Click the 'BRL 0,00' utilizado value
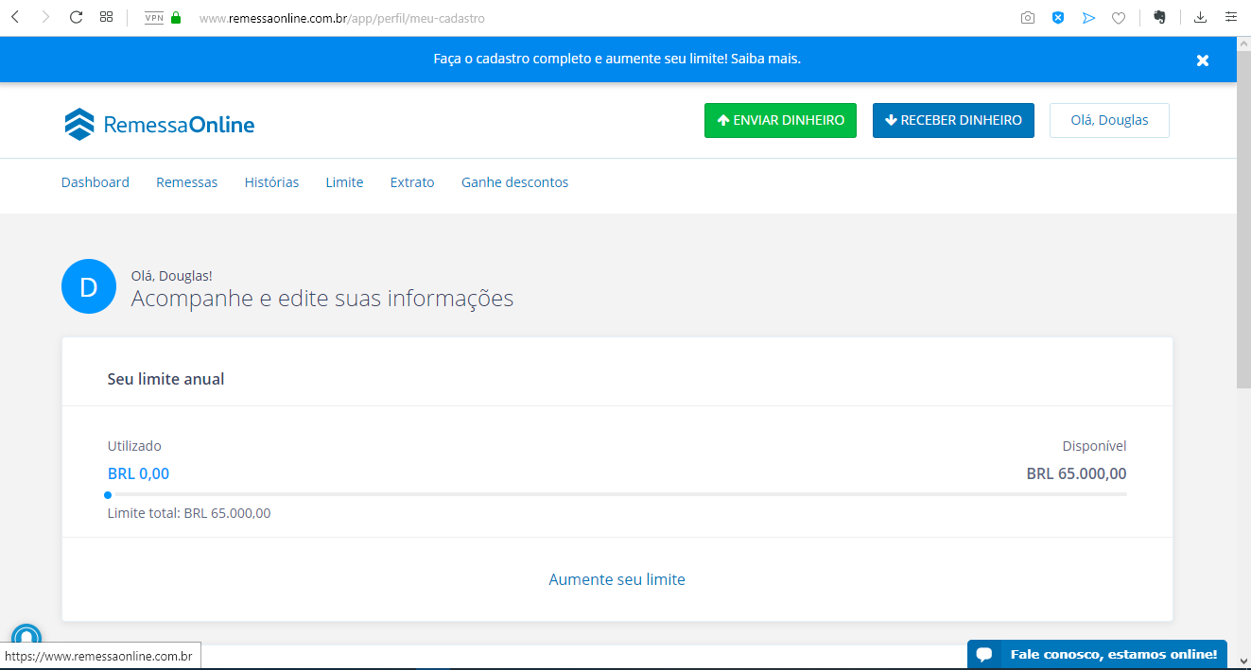The height and width of the screenshot is (670, 1251). click(x=139, y=473)
